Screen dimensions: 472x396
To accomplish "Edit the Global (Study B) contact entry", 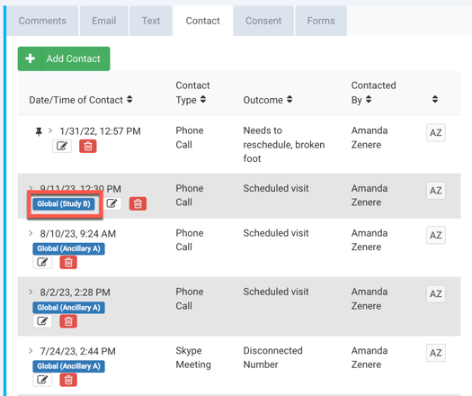I will [x=112, y=203].
